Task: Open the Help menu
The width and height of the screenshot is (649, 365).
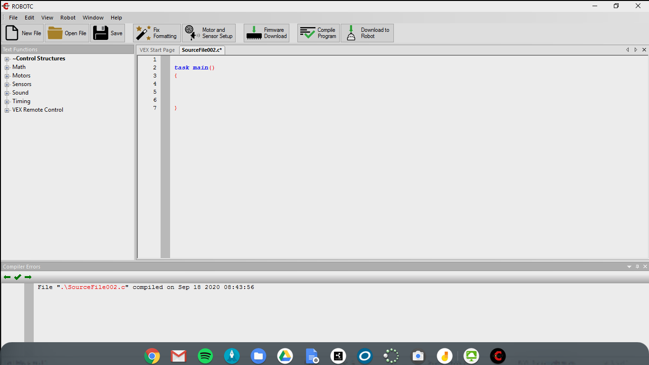Action: [x=116, y=18]
